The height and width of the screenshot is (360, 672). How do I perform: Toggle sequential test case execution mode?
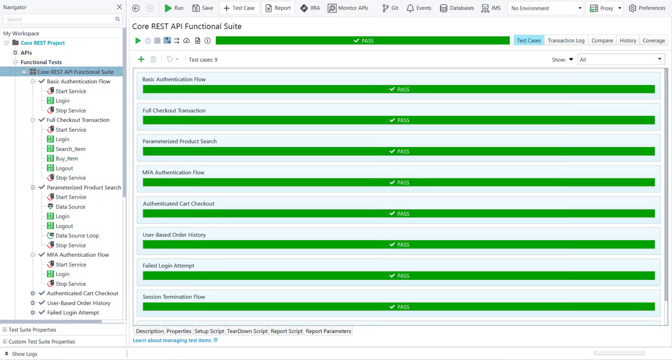pyautogui.click(x=167, y=41)
